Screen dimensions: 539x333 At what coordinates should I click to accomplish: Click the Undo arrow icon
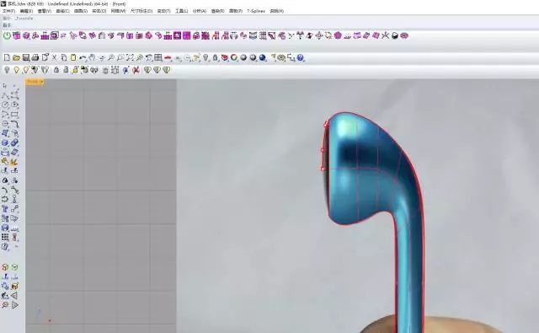pyautogui.click(x=83, y=58)
